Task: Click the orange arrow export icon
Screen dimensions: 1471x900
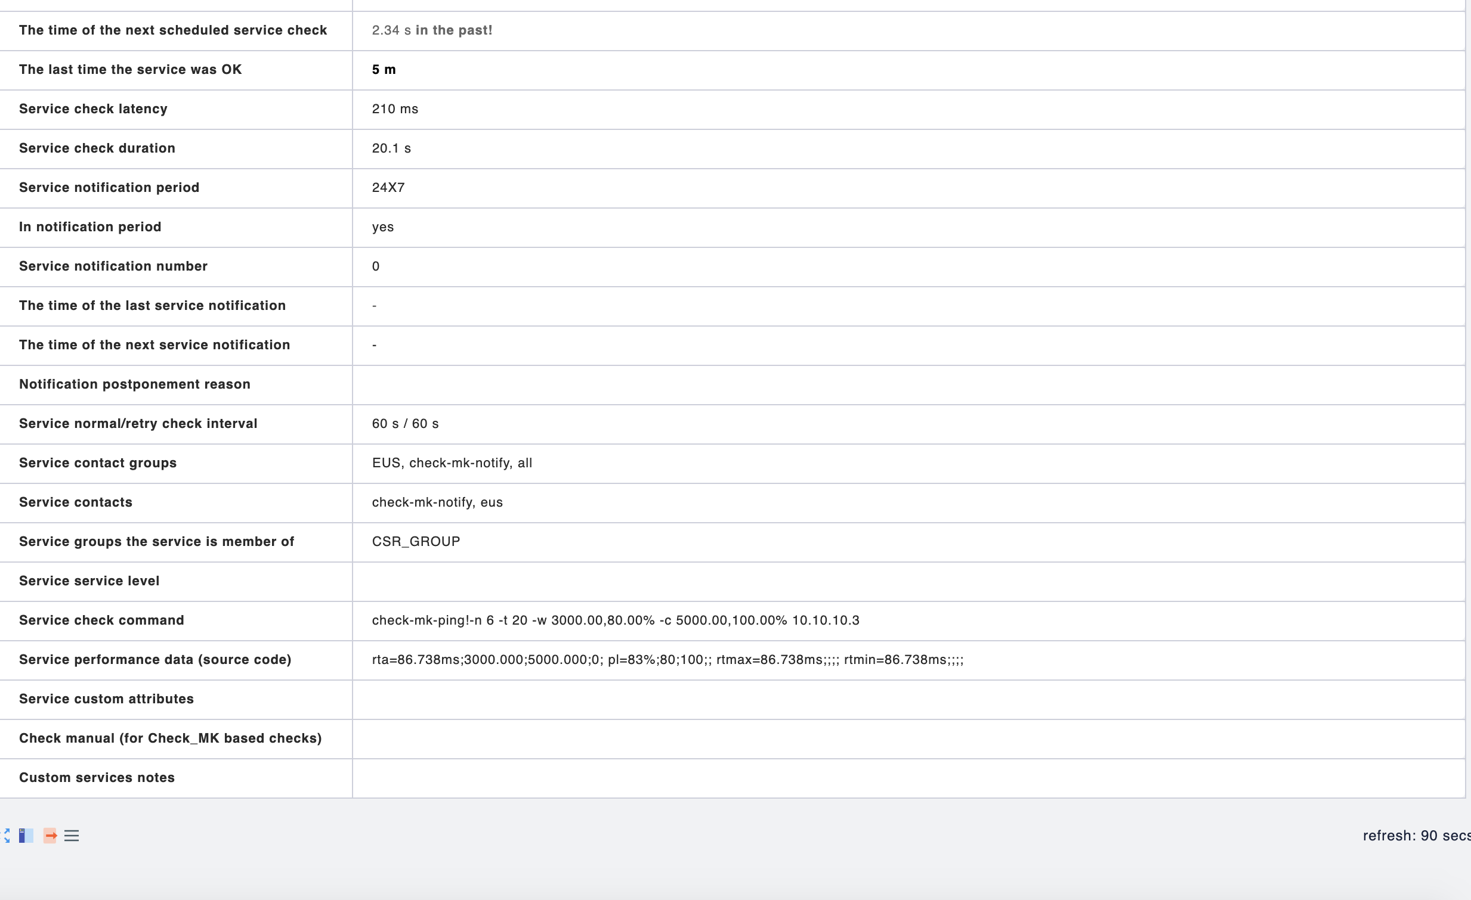Action: pos(50,836)
